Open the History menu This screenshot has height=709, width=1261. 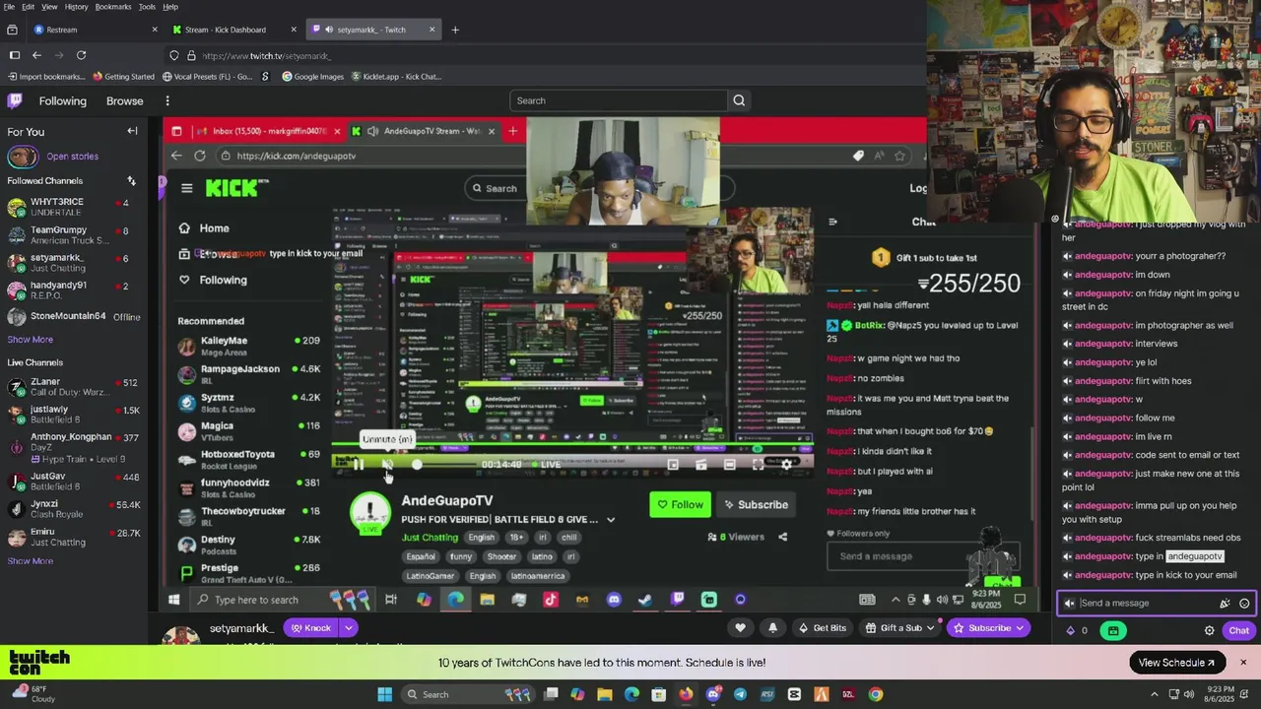[x=76, y=6]
